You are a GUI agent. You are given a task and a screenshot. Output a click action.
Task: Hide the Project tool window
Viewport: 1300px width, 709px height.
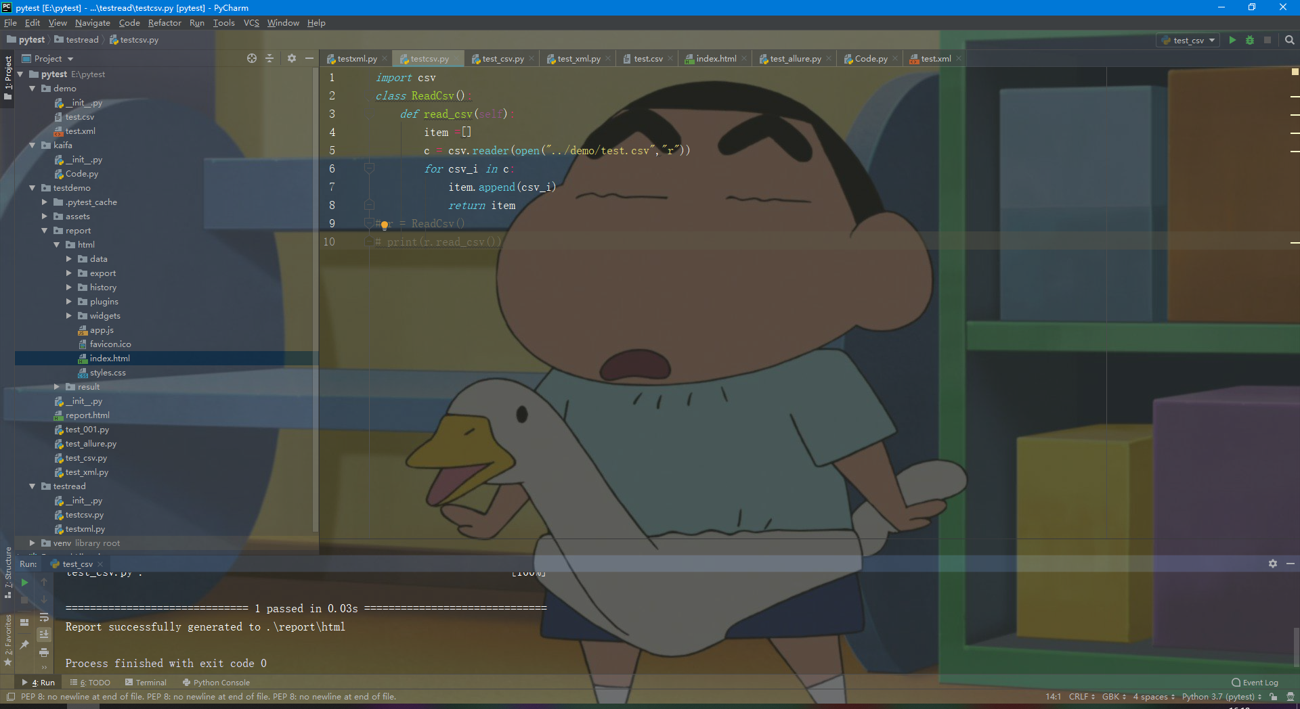309,58
